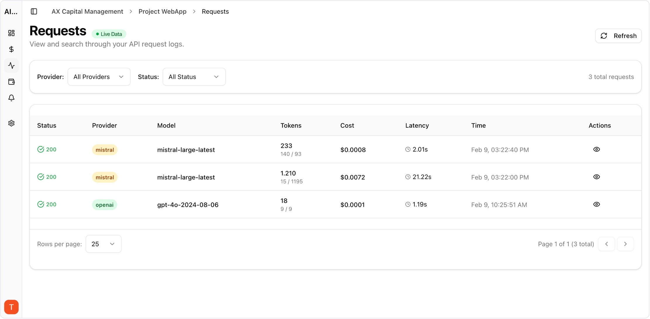
Task: Collapse the sidebar using the panel toggle icon
Action: click(x=34, y=11)
